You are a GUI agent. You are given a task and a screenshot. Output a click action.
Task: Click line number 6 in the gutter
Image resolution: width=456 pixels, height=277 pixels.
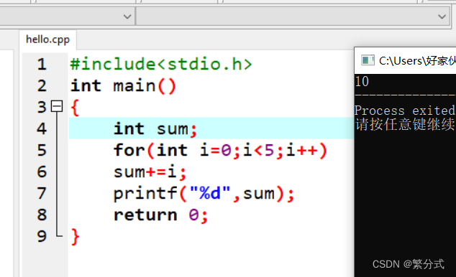pos(42,172)
